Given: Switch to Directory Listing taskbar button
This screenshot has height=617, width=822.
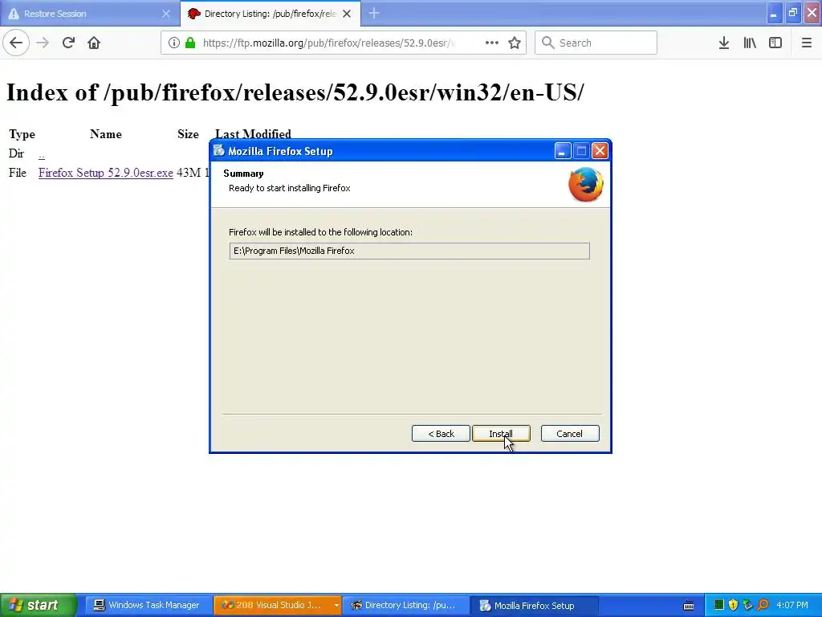Looking at the screenshot, I should point(405,605).
